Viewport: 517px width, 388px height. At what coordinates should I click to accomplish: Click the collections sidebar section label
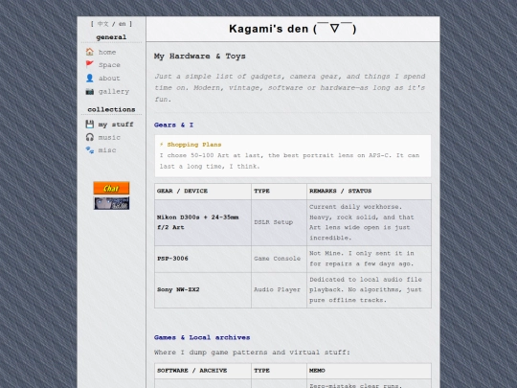pos(111,109)
